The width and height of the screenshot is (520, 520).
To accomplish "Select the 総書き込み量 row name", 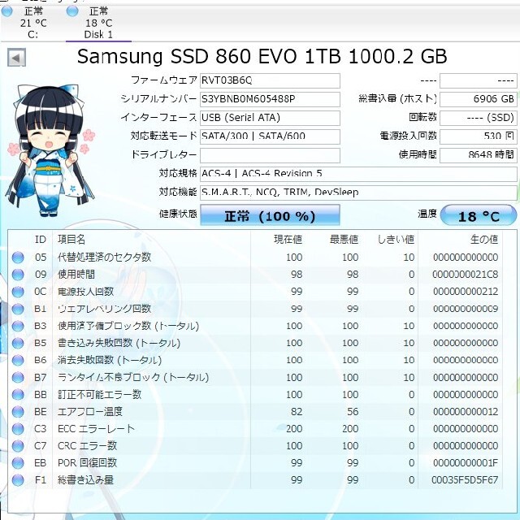I will tap(85, 480).
